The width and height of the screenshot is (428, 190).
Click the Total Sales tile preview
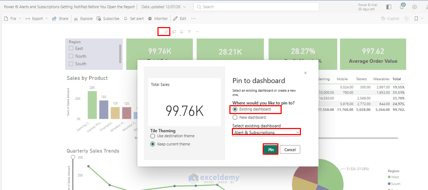tap(185, 102)
